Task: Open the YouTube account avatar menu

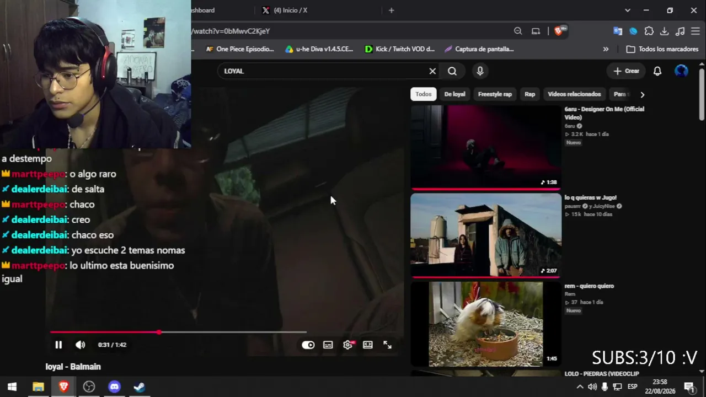Action: click(682, 71)
